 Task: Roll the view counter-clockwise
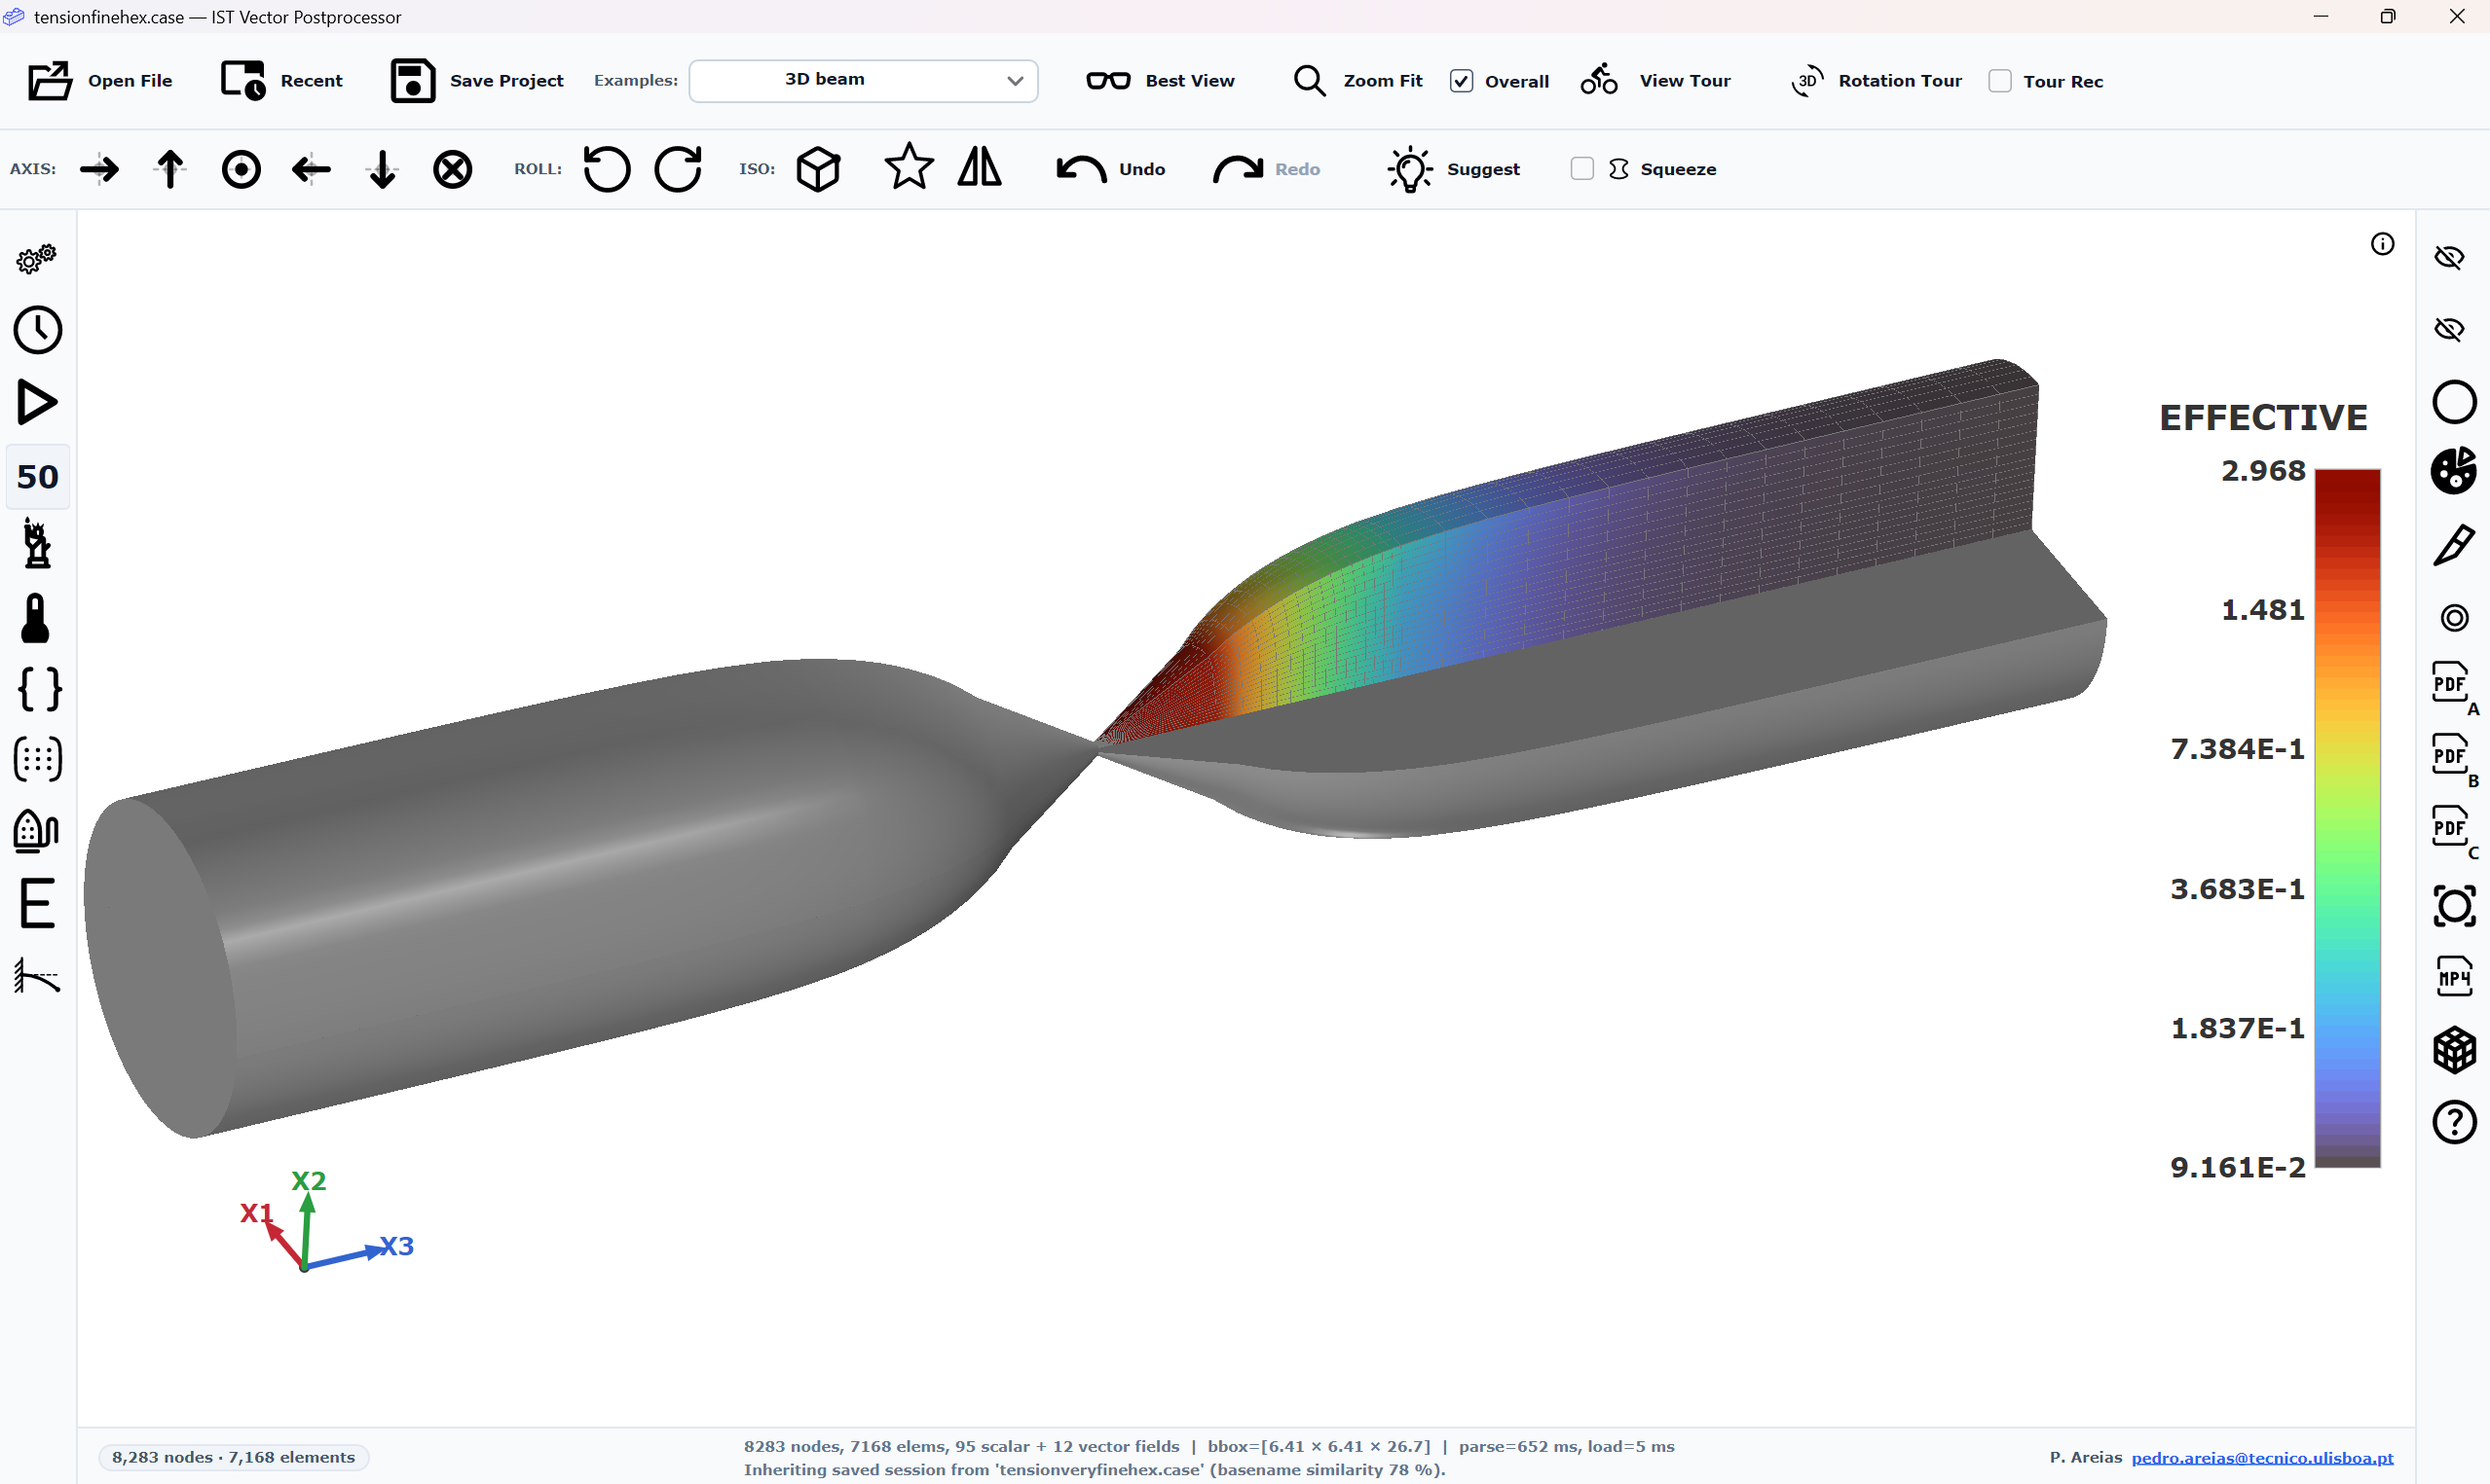pos(607,169)
